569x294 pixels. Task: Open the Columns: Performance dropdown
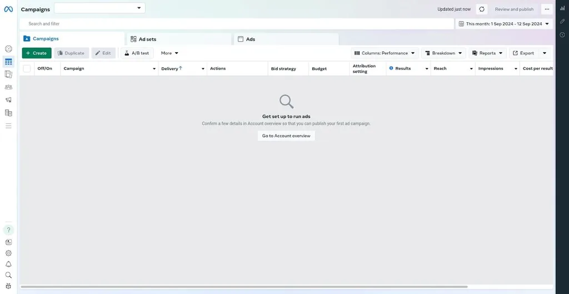(385, 53)
